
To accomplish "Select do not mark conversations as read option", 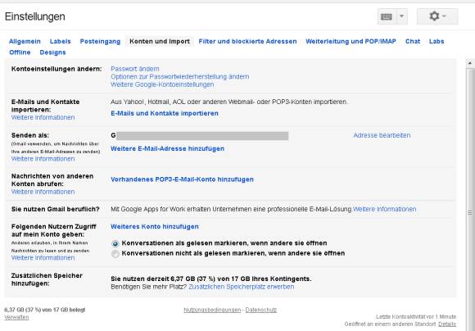I will (115, 254).
